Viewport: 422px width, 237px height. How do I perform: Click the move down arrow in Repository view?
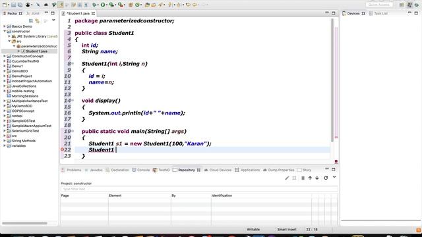click(x=317, y=178)
